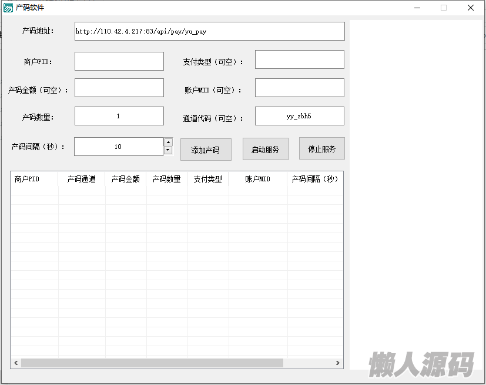Click the horizontal scrollbar thumb of the table

coord(152,363)
